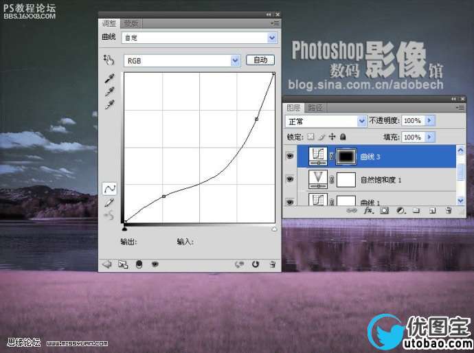This screenshot has width=474, height=353.
Task: Delete this adjustment layer via trash icon
Action: 272,264
